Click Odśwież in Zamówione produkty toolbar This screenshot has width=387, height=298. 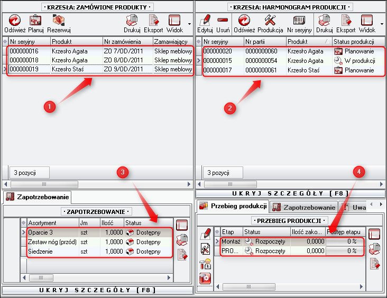click(x=15, y=24)
